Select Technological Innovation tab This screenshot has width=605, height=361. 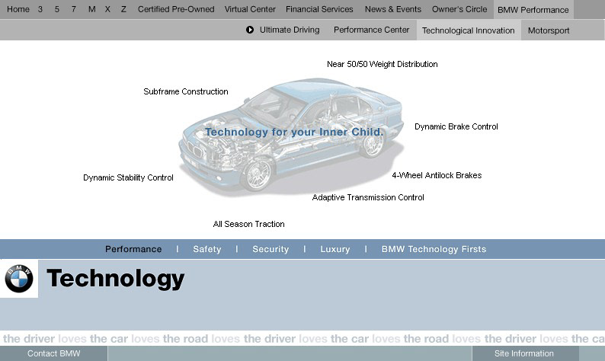[x=469, y=30]
